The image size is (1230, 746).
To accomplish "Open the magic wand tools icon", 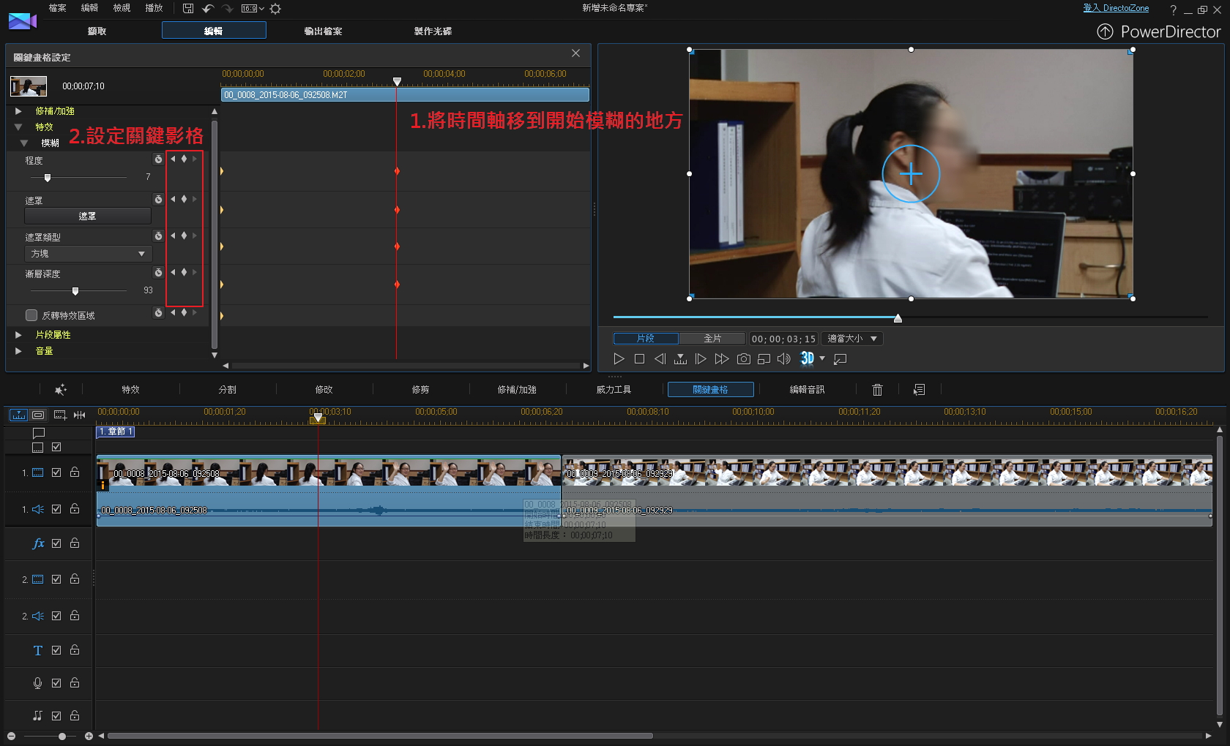I will click(60, 390).
